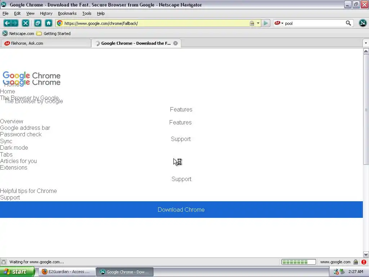Click the Support link under Helpful tips
The height and width of the screenshot is (277, 369).
click(10, 198)
